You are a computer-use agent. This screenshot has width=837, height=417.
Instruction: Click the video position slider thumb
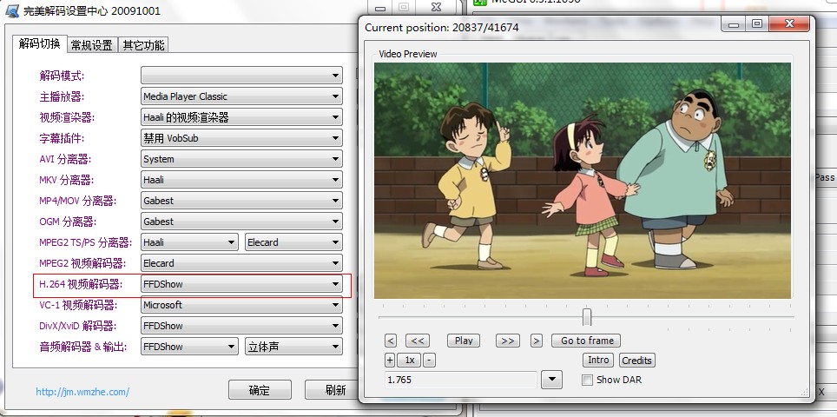coord(587,317)
